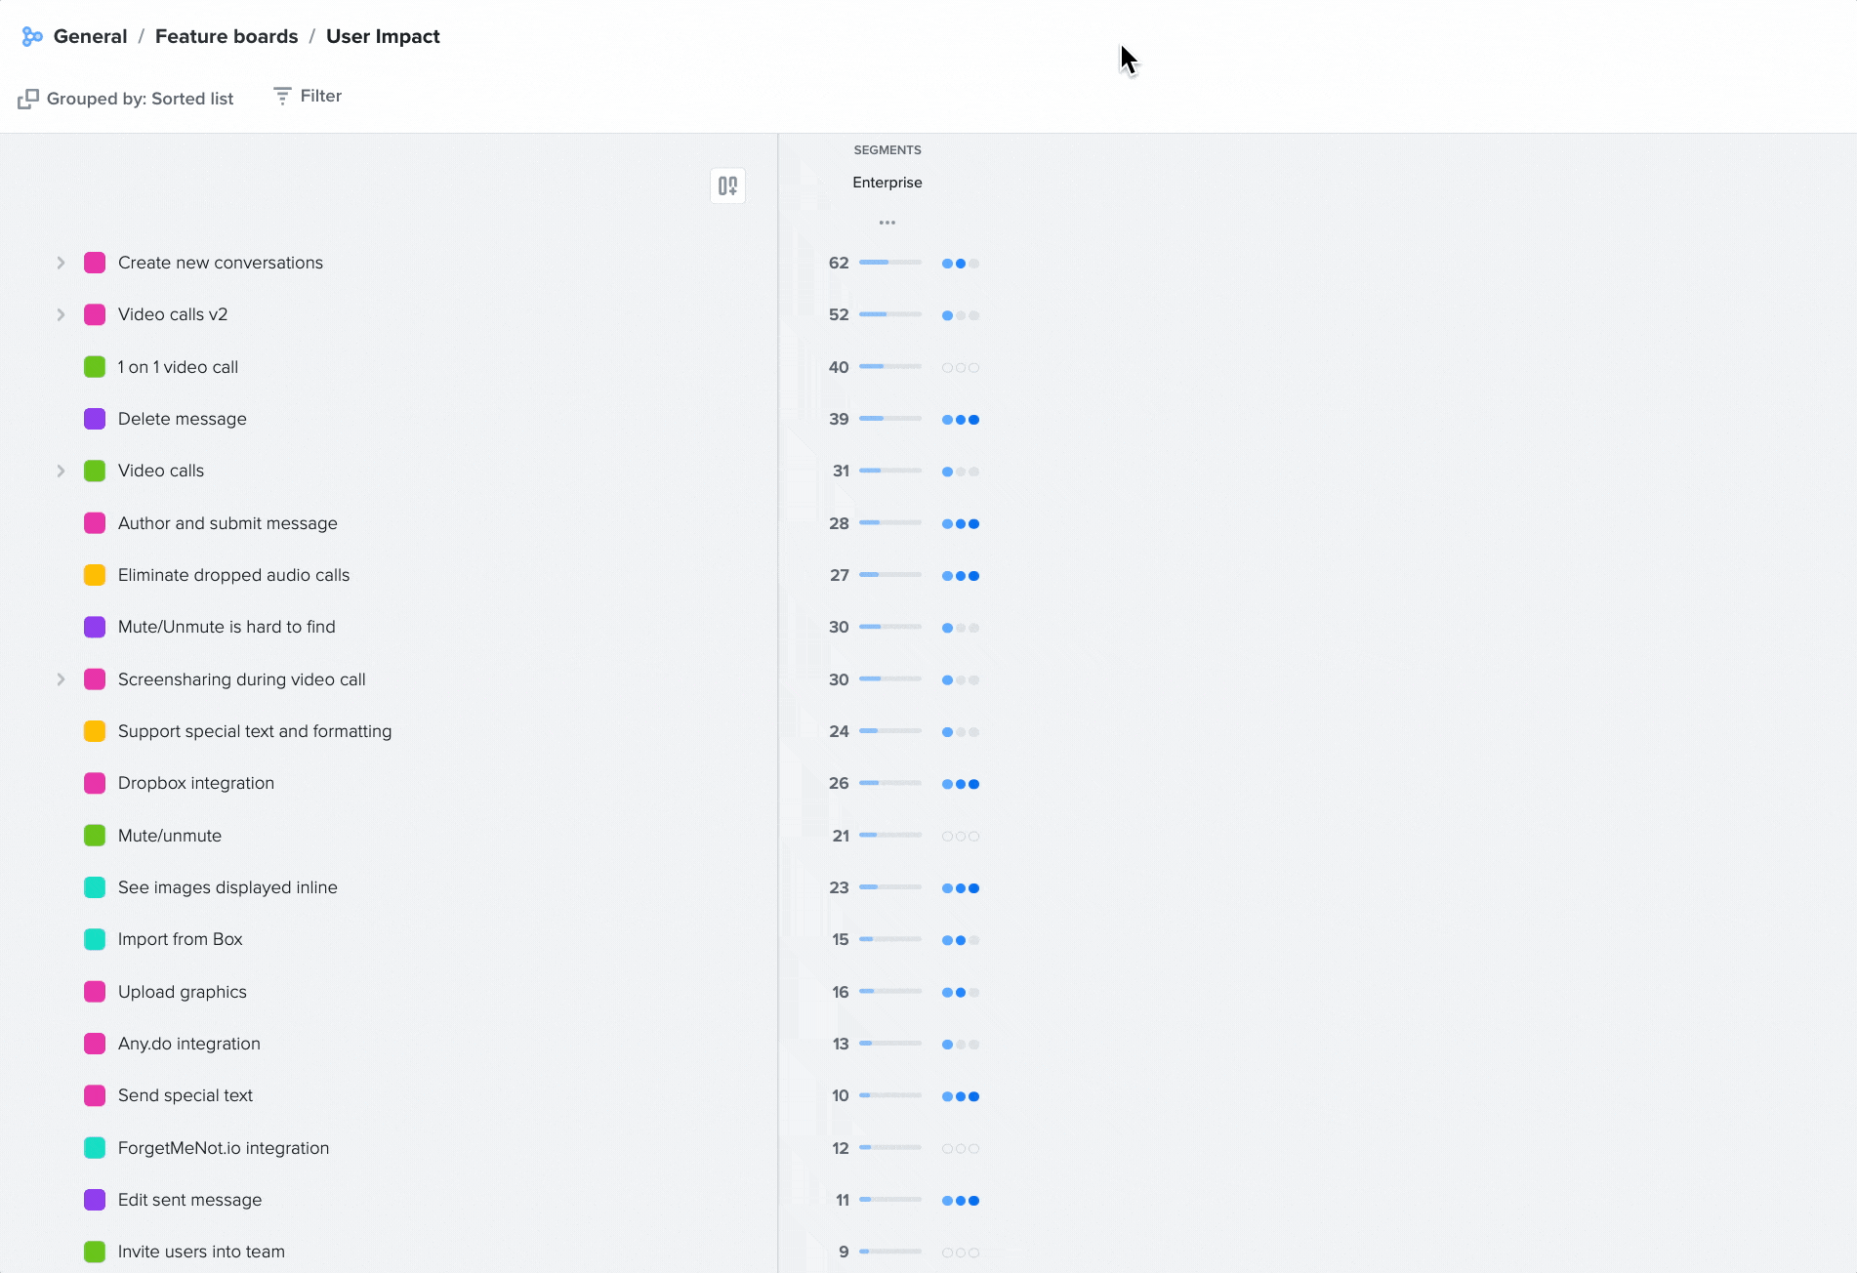
Task: Open Eliminate dropped audio calls feature
Action: coord(233,575)
